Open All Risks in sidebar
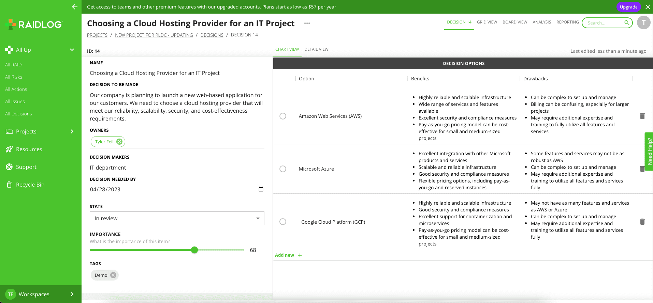 coord(14,77)
